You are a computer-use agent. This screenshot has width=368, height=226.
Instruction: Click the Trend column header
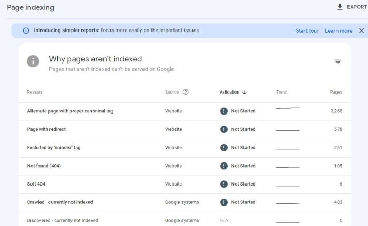[281, 93]
